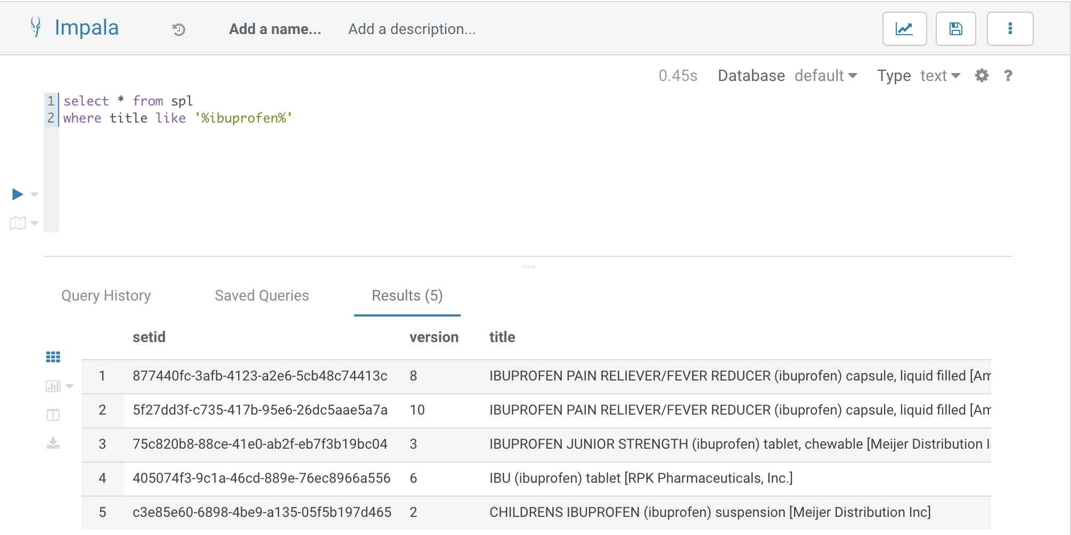Image resolution: width=1071 pixels, height=535 pixels.
Task: Open the query history clock icon
Action: click(179, 30)
